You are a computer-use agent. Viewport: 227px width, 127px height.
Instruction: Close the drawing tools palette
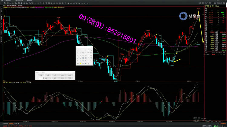click(91, 47)
